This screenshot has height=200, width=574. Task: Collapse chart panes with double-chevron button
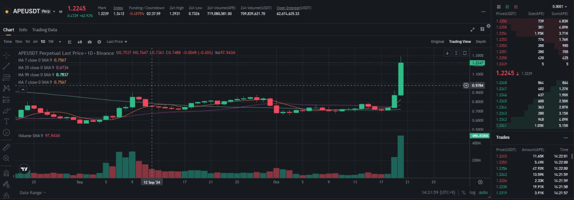coord(456,53)
